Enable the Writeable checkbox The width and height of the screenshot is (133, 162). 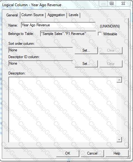click(100, 34)
